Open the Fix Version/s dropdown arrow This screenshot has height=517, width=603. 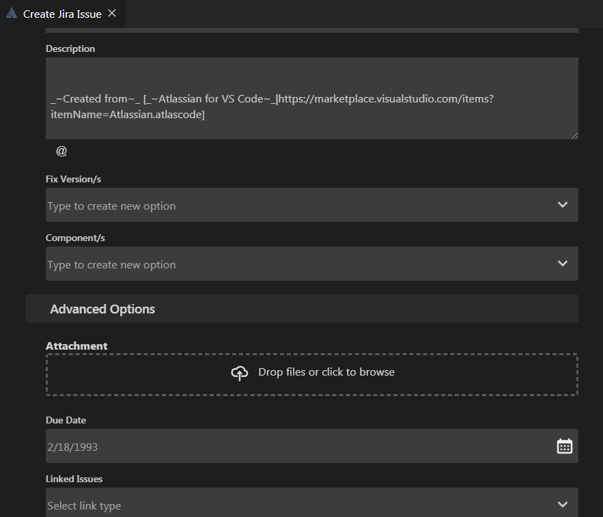pyautogui.click(x=563, y=205)
